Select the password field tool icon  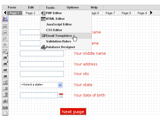coord(5,33)
